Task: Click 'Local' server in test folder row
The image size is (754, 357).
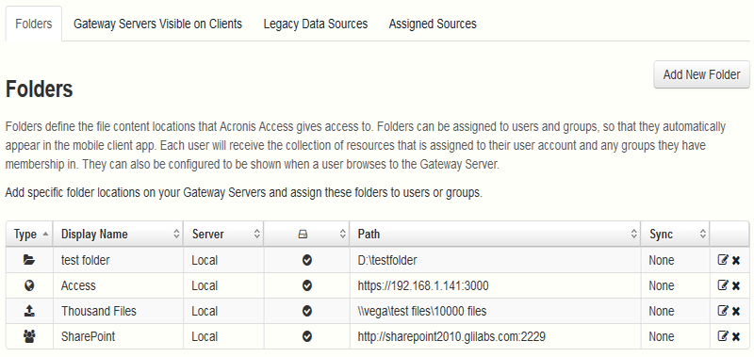Action: [x=205, y=260]
